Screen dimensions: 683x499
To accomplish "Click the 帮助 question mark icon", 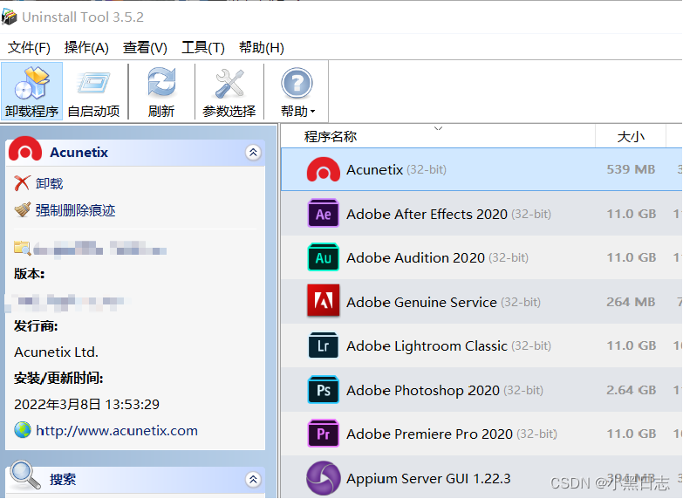I will coord(297,82).
